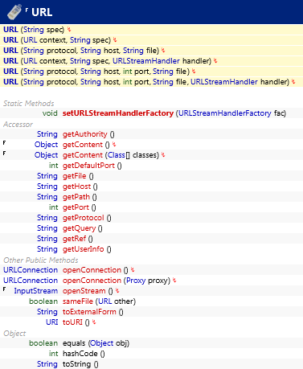The width and height of the screenshot is (303, 369).
Task: Click exception icon beside toURI ()
Action: pyautogui.click(x=94, y=322)
